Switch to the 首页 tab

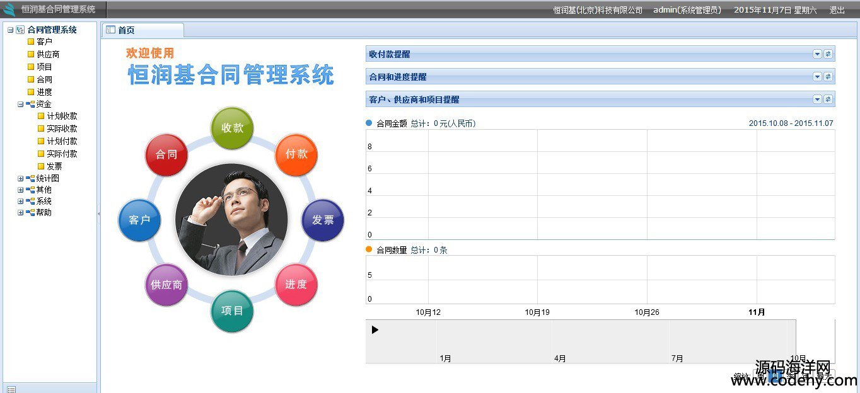[x=126, y=30]
